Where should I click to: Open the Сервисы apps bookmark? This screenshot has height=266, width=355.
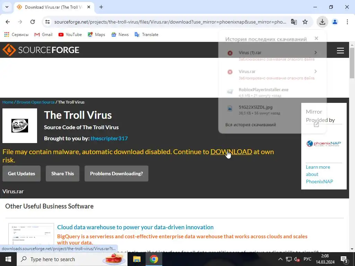pyautogui.click(x=16, y=35)
